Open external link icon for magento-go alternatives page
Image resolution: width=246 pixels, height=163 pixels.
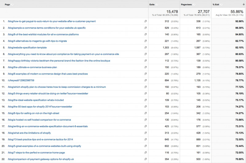[x=145, y=41]
